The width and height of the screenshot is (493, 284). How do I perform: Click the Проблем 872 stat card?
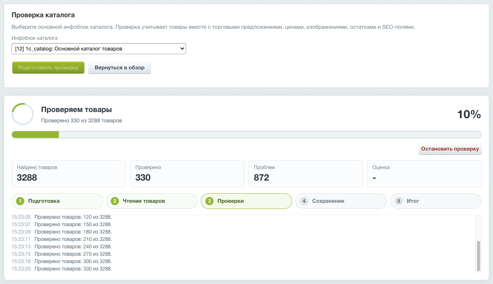[306, 174]
